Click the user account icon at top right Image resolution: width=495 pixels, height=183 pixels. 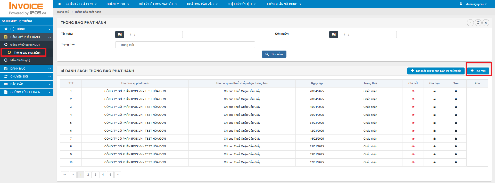461,4
